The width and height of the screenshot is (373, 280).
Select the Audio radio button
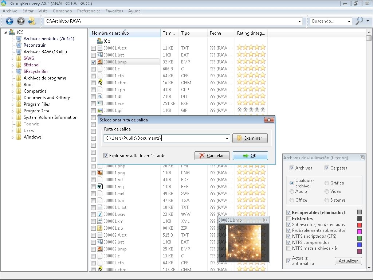[292, 191]
